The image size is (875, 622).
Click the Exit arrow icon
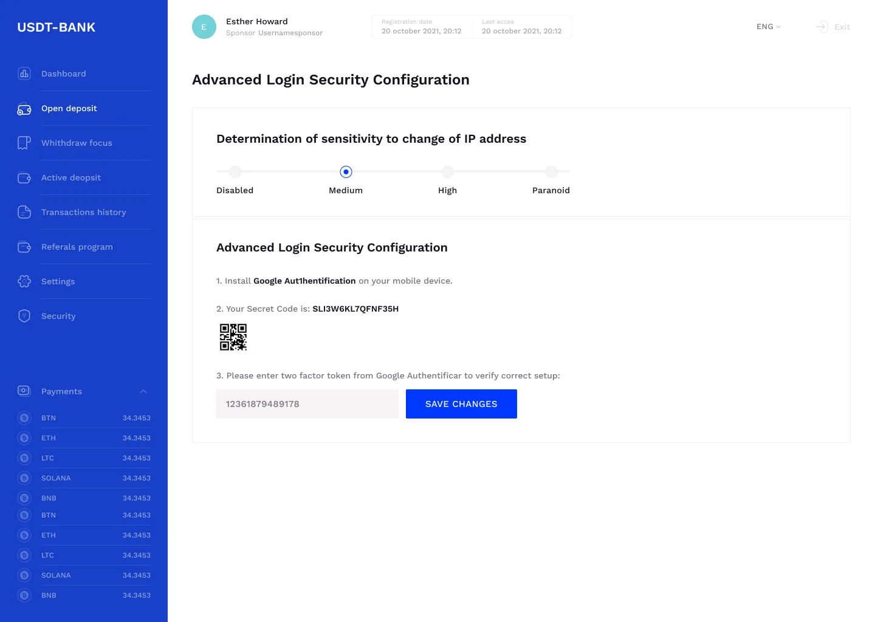click(822, 27)
